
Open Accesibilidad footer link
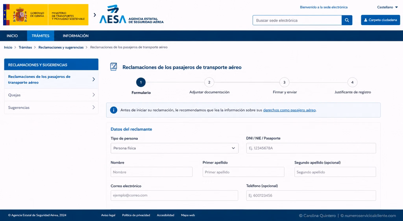point(166,215)
